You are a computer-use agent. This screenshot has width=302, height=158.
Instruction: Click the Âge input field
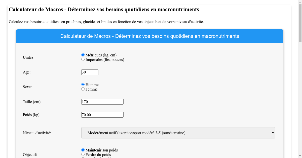(x=90, y=72)
